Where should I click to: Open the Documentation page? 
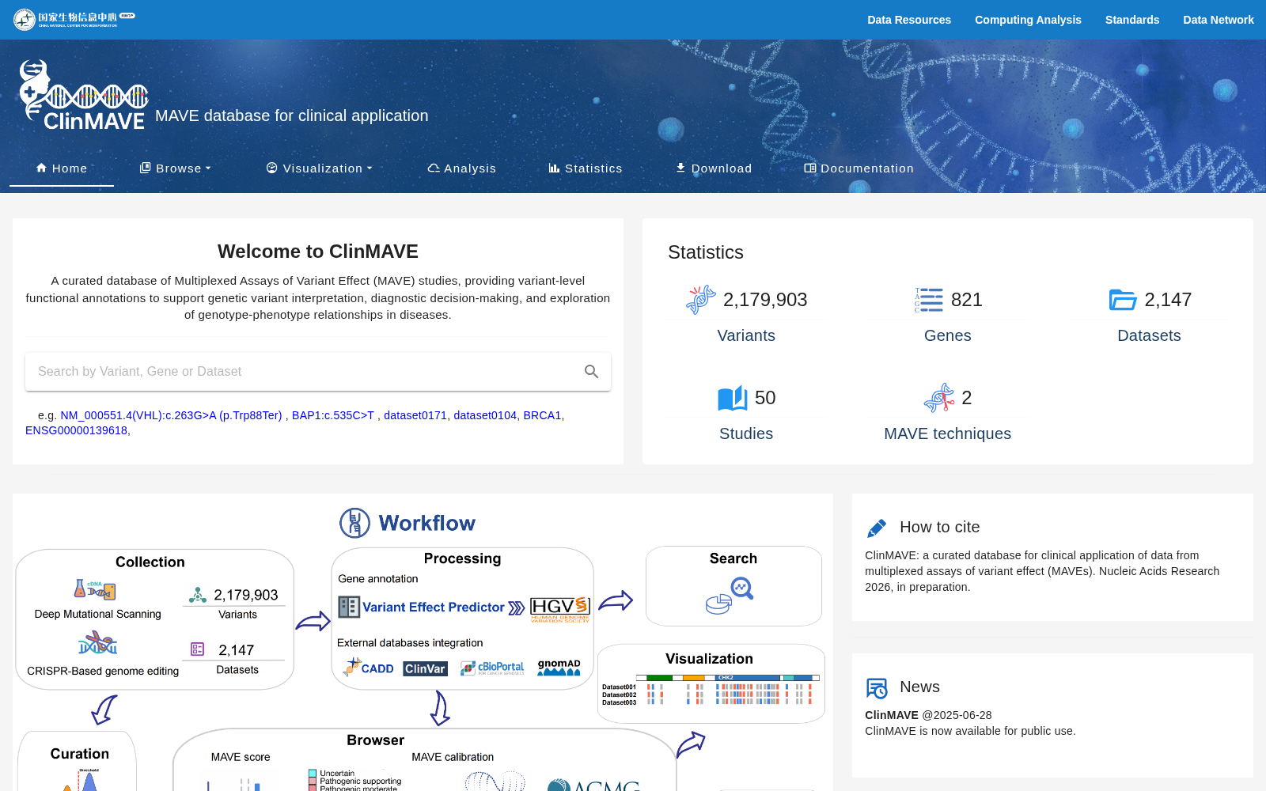859,168
